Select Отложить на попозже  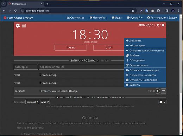[x=145, y=80]
